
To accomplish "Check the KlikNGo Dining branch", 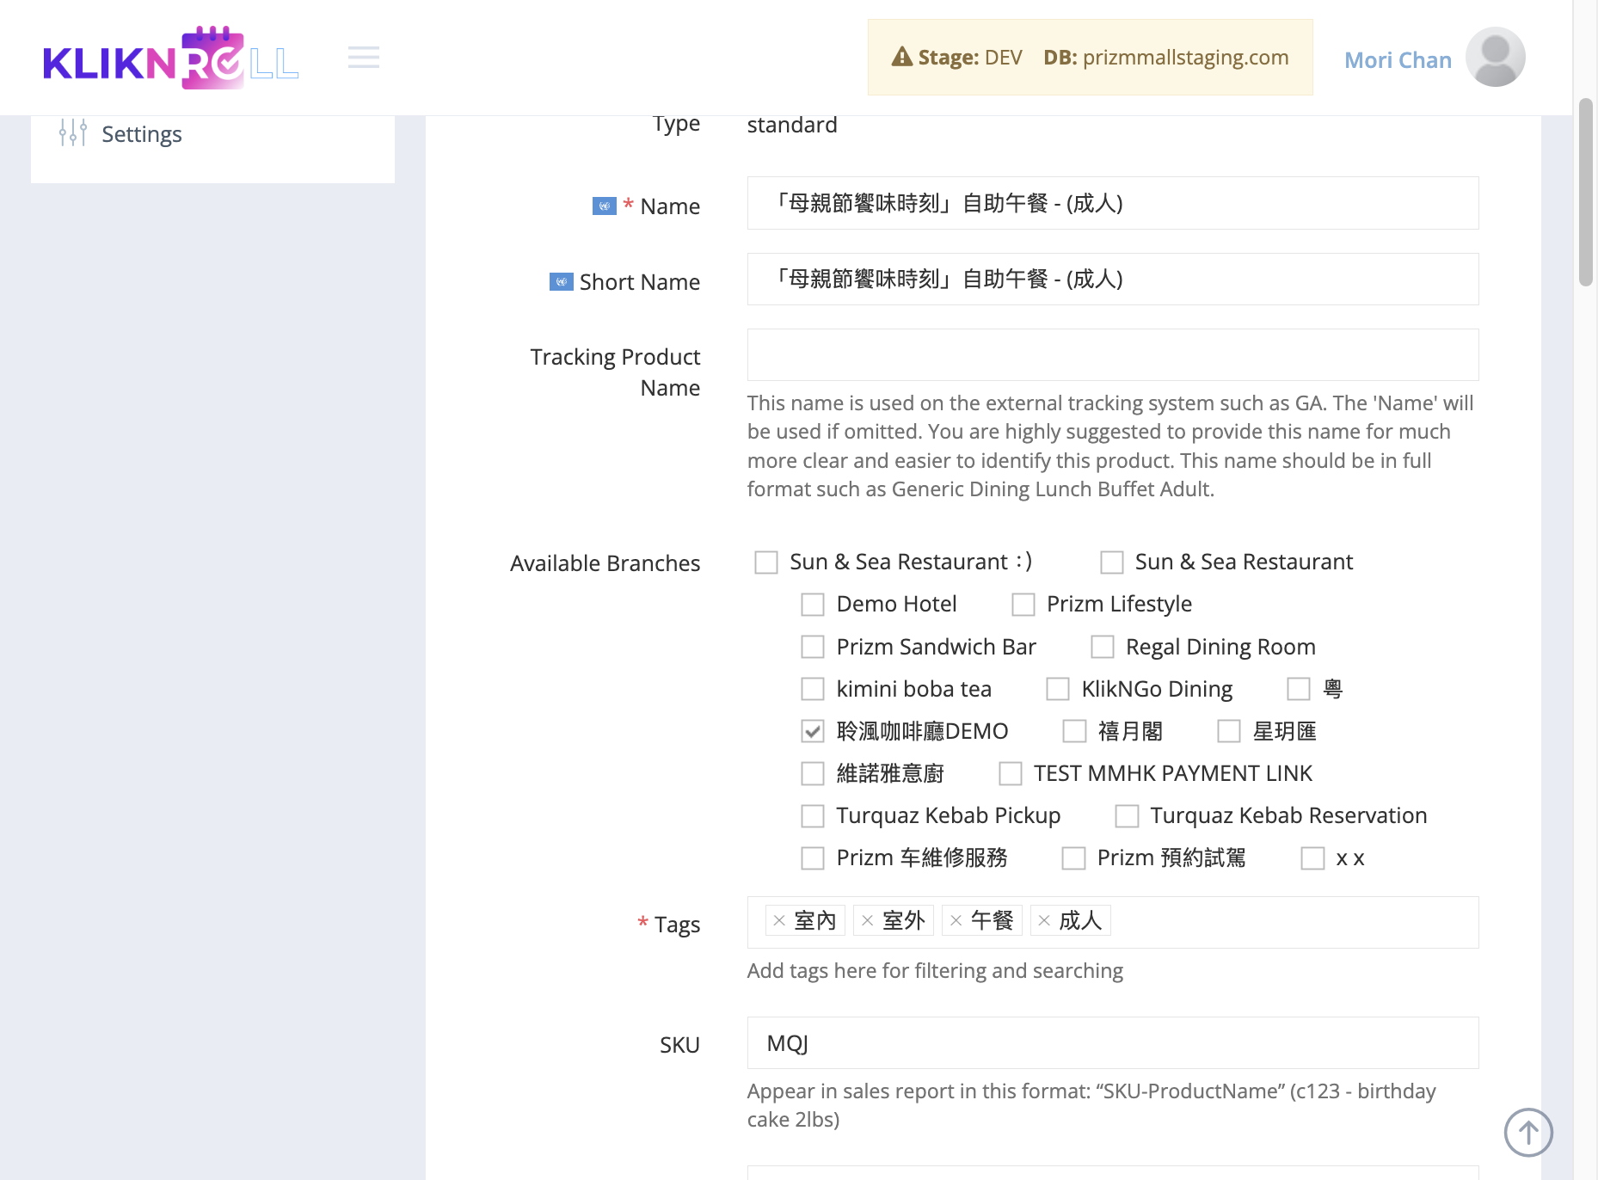I will pos(1058,689).
